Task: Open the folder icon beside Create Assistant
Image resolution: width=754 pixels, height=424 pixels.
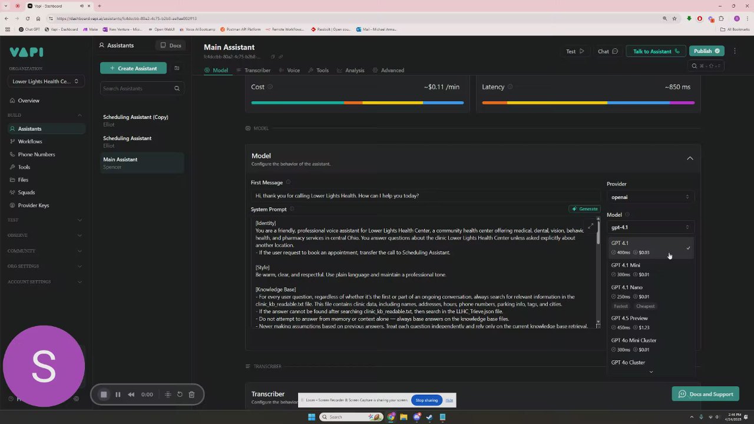Action: coord(177,68)
